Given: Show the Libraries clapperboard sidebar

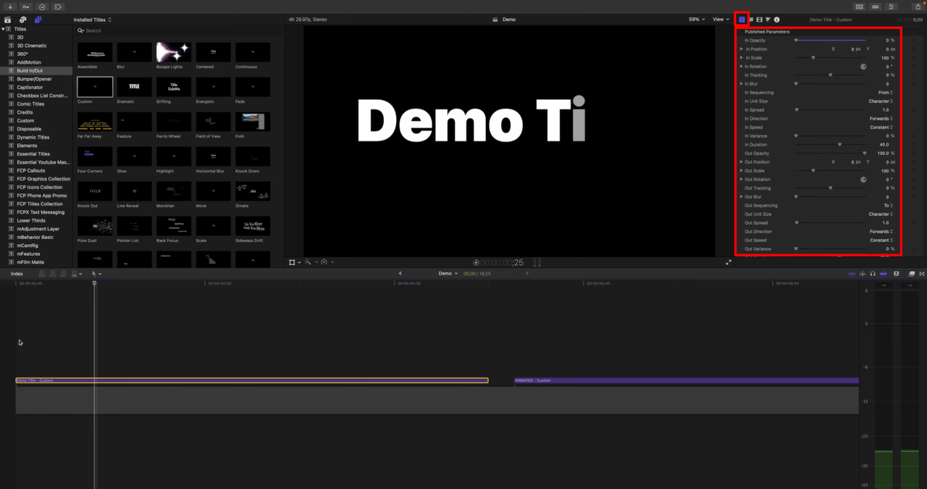Looking at the screenshot, I should [x=9, y=20].
